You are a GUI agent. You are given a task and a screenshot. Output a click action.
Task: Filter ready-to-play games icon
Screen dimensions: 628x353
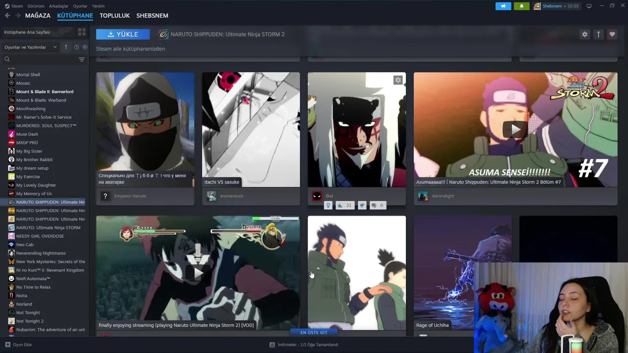coord(85,47)
